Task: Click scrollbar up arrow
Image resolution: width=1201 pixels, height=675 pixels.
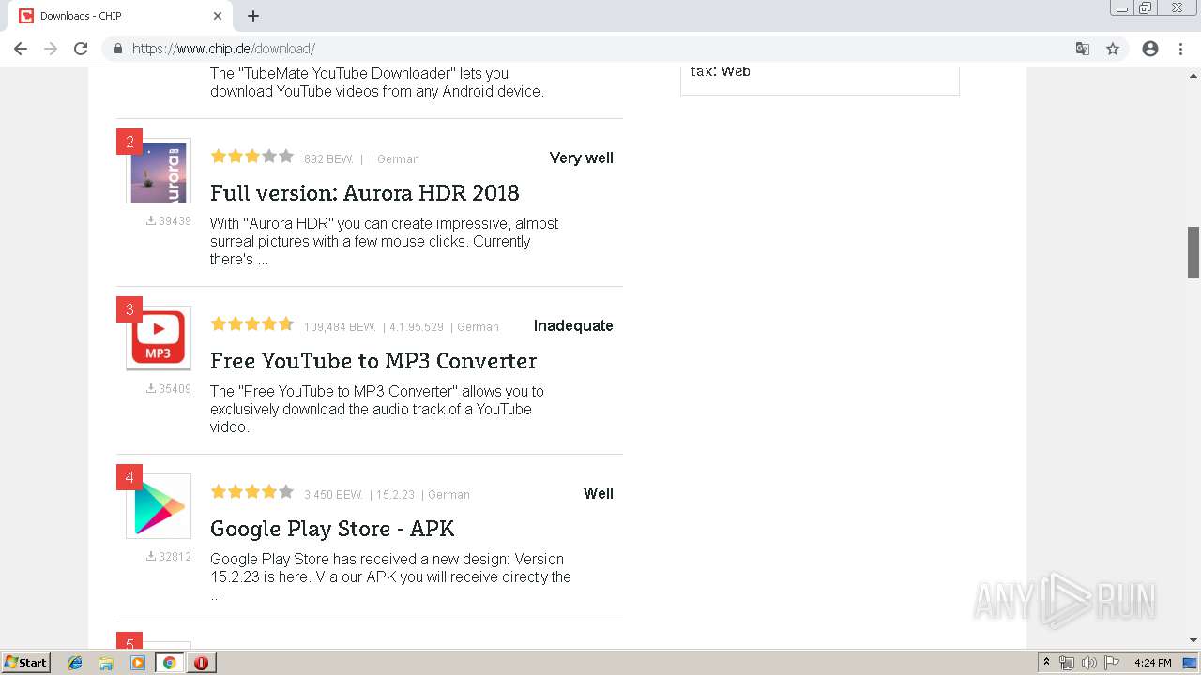Action: (1193, 74)
